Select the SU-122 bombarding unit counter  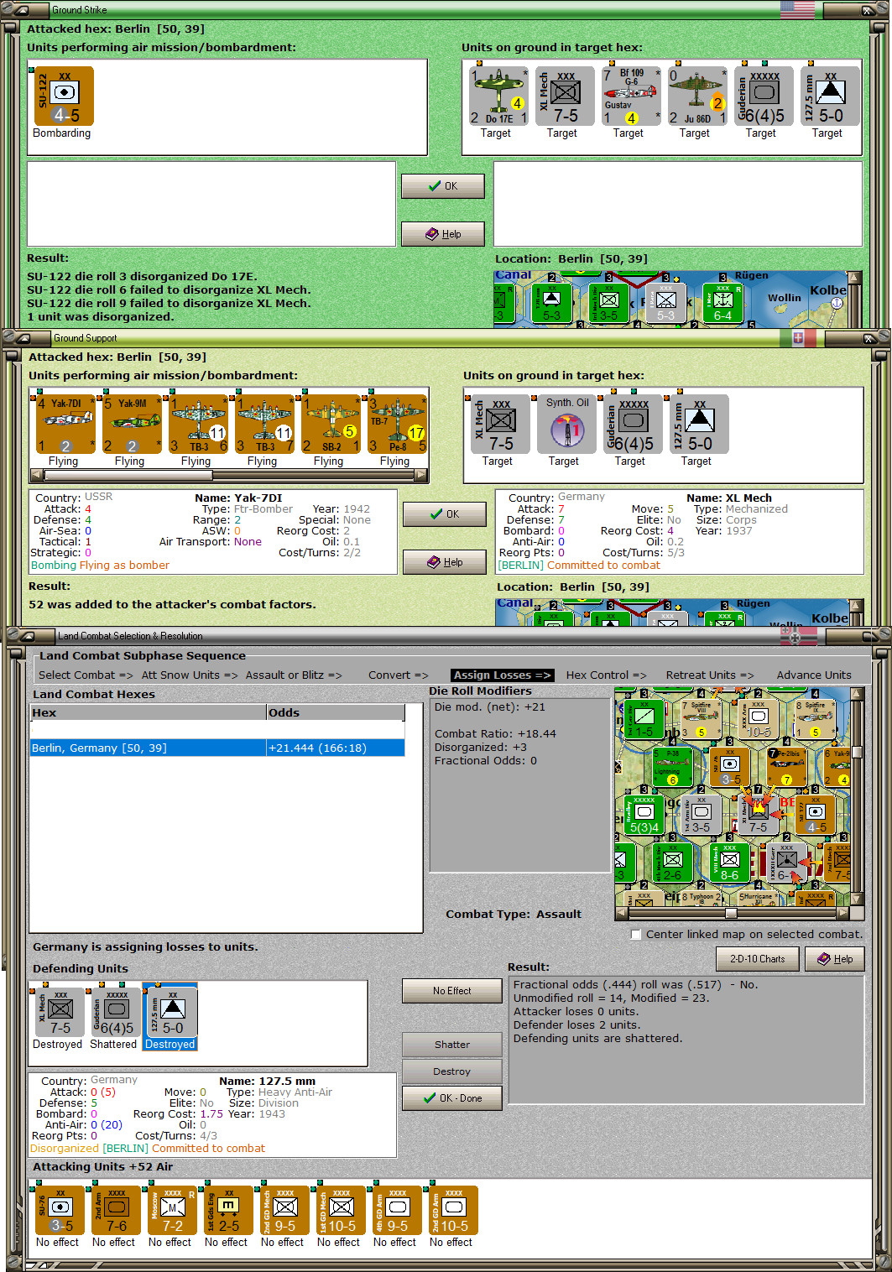(x=64, y=96)
